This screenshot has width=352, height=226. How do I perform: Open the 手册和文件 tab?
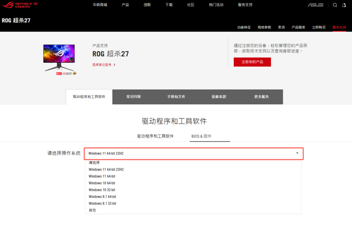176,97
